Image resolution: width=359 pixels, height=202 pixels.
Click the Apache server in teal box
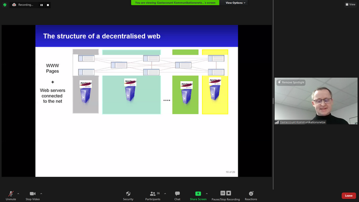click(x=130, y=90)
